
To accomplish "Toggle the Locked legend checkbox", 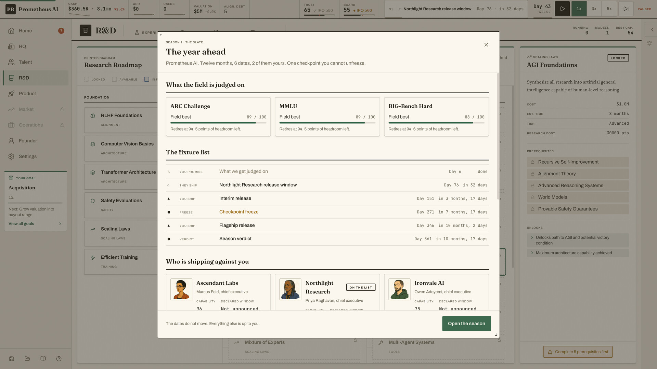I will coord(87,79).
